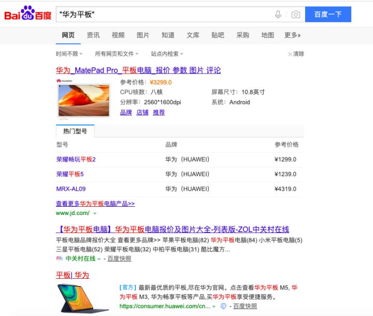Switch to the 文库 tab
The image size is (373, 316).
click(193, 35)
